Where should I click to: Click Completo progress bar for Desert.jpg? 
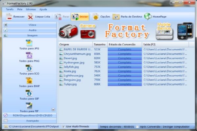click(x=125, y=58)
